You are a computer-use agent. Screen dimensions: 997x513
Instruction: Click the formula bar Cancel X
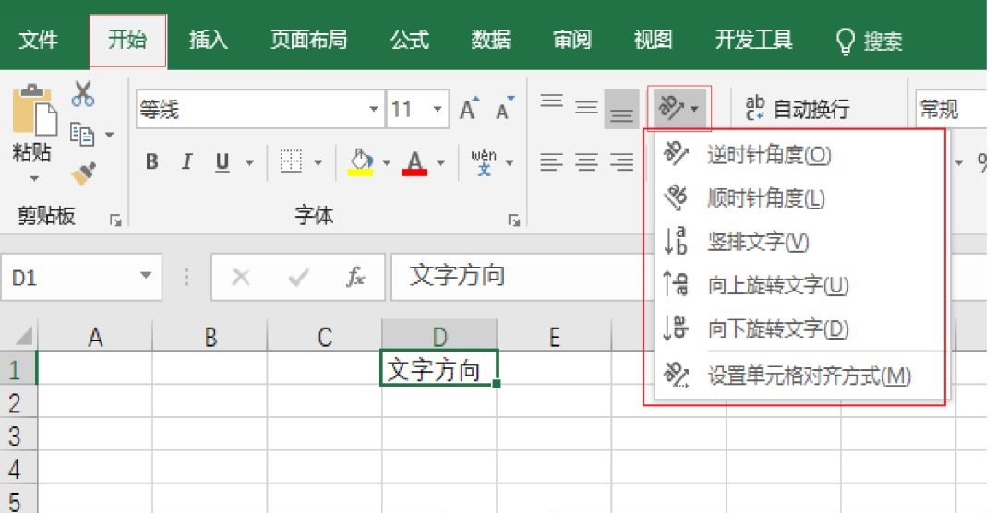tap(240, 277)
